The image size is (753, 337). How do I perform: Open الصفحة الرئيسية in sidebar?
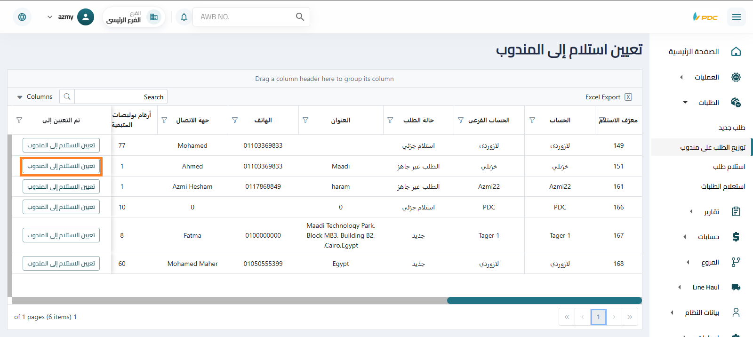pyautogui.click(x=694, y=52)
